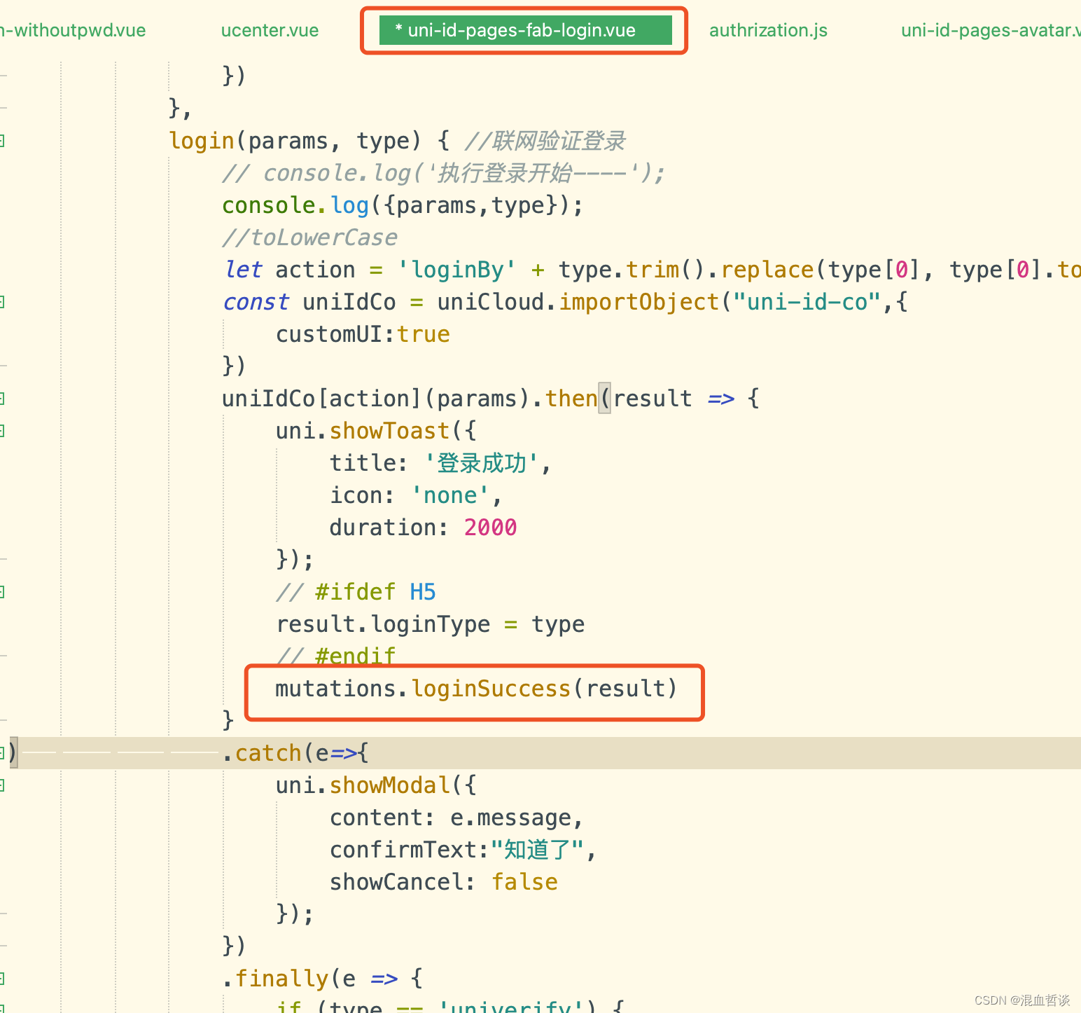Click the result.loginType = type line
This screenshot has width=1081, height=1013.
430,624
